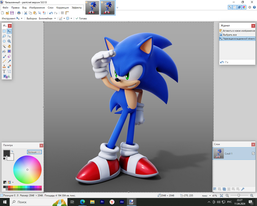Select the Magic Wand tool

click(x=4, y=46)
